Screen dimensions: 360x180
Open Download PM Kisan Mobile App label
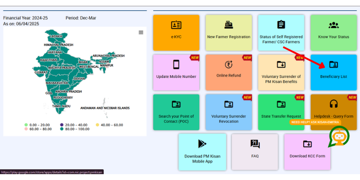coord(202,159)
